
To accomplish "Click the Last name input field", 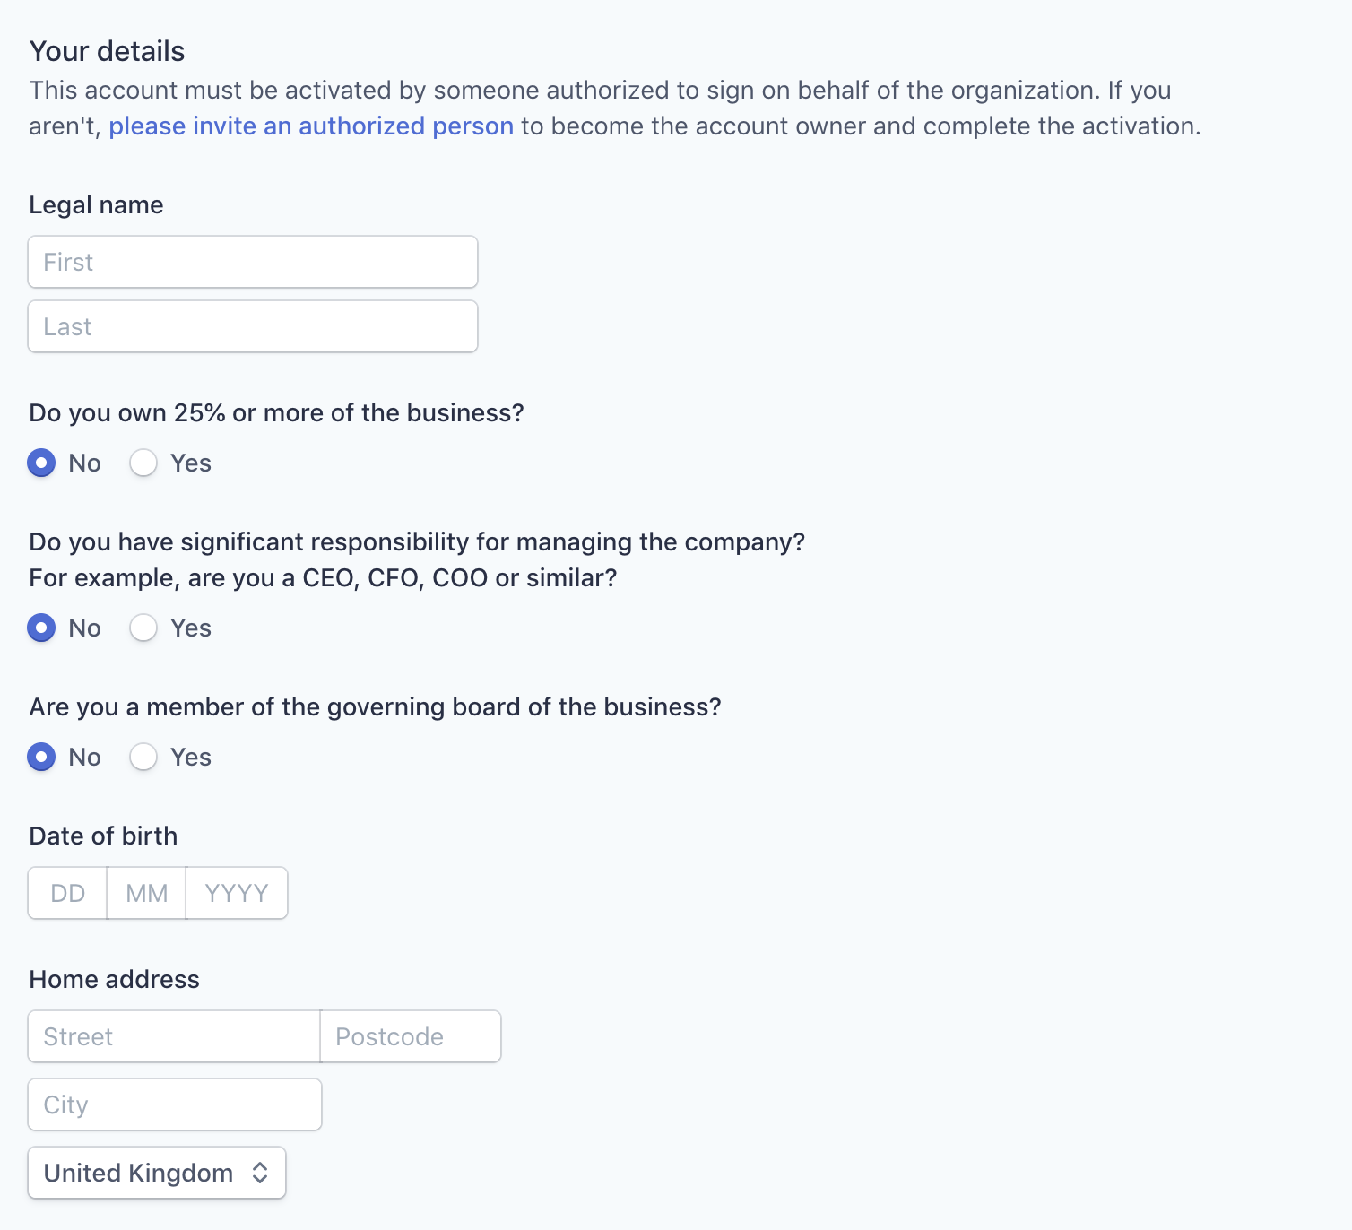I will [253, 326].
